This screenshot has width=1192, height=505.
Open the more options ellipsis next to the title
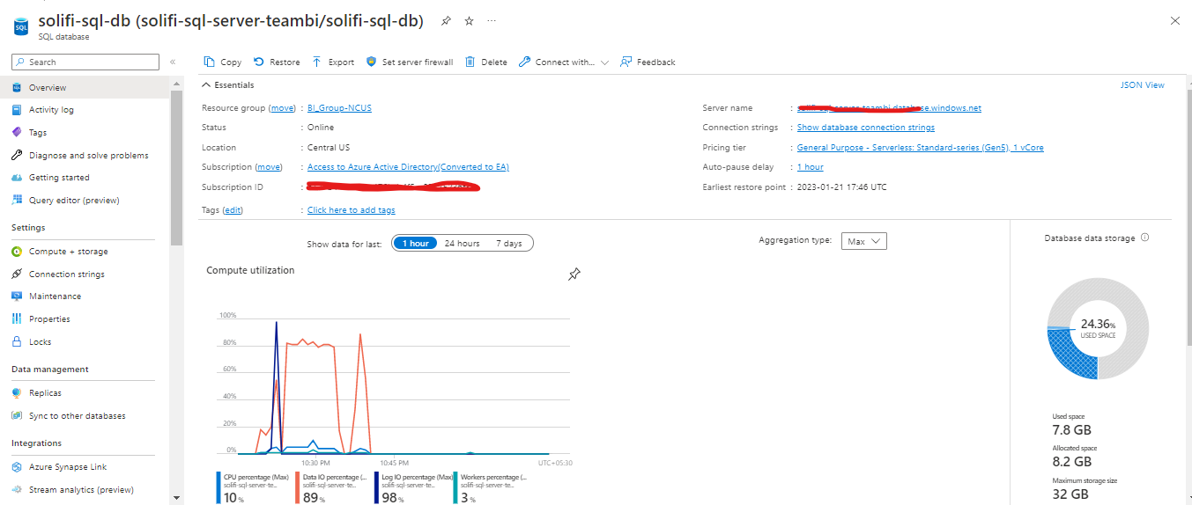click(x=492, y=21)
